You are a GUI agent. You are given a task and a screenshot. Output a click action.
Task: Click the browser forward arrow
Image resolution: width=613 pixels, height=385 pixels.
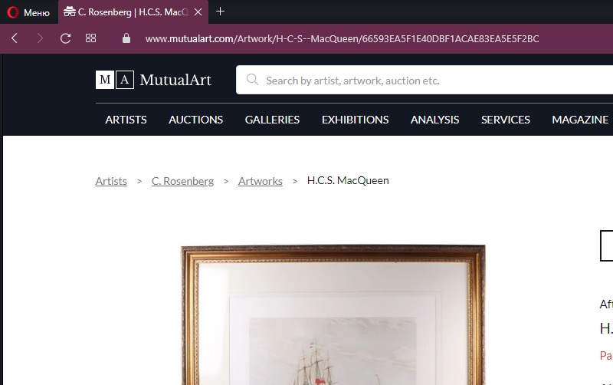(x=40, y=38)
